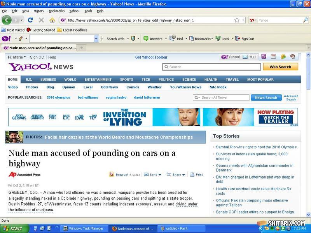The image size is (311, 233).
Task: Click the page vertical scrollbar down arrow
Action: coord(308,215)
